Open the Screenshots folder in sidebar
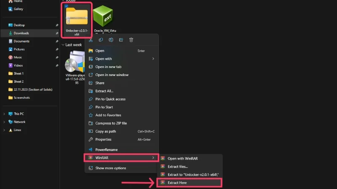 pyautogui.click(x=21, y=97)
